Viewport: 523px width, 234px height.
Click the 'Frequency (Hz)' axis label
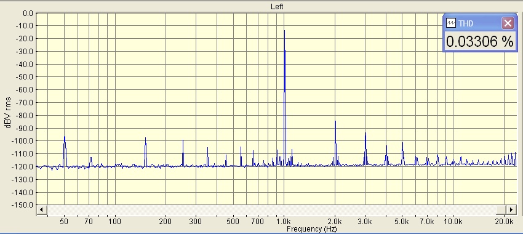click(311, 229)
